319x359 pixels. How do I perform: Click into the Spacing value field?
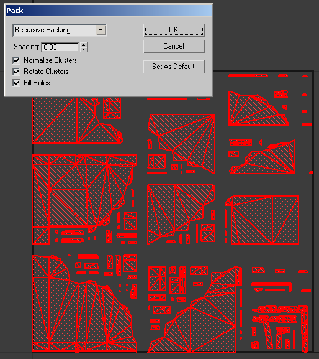60,47
